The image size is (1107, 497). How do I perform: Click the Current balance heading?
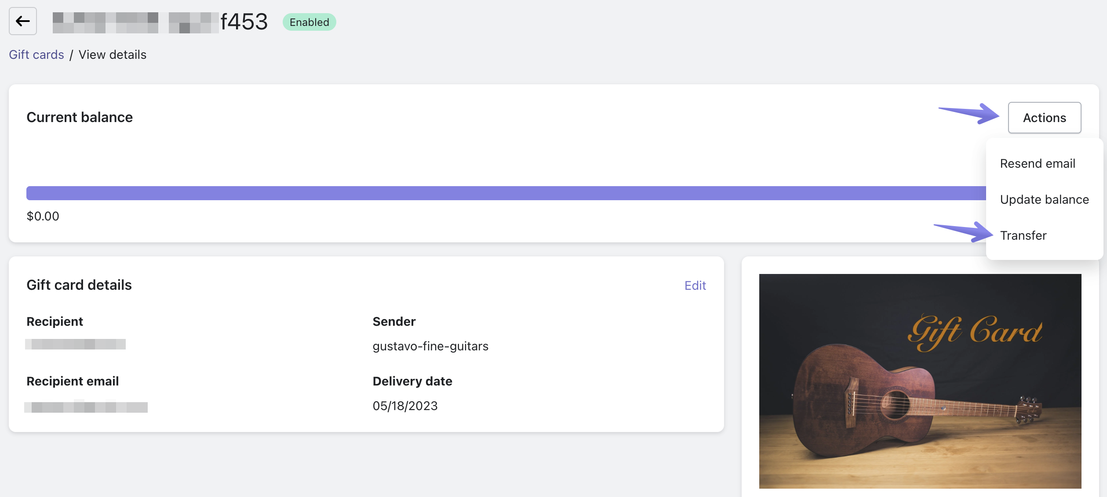[80, 117]
